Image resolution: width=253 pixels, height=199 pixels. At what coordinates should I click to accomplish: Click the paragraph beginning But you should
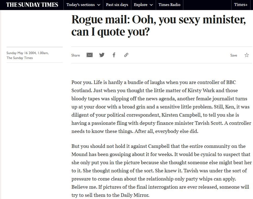161,170
